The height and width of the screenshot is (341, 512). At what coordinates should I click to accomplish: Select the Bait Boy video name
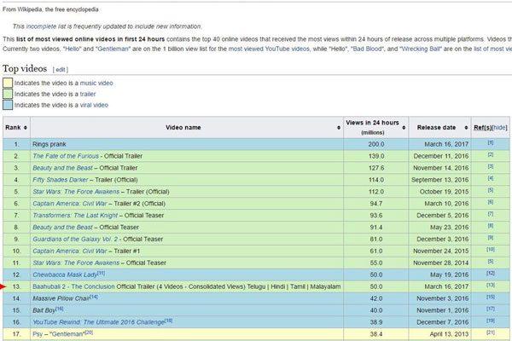coord(44,310)
